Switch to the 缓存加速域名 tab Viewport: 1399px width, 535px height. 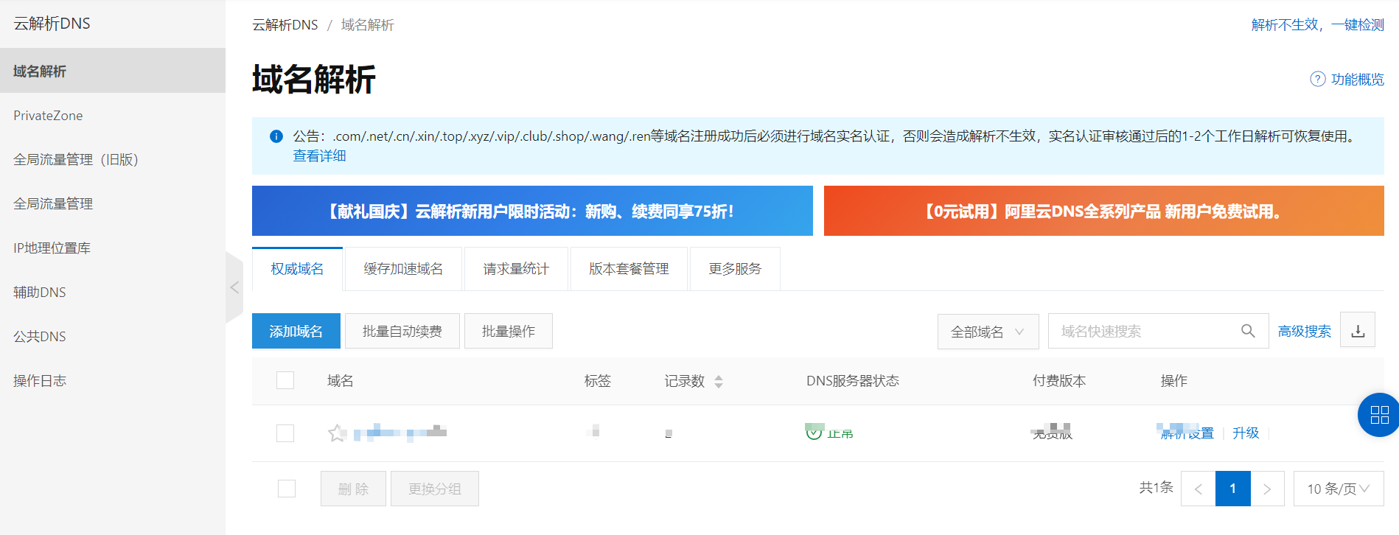pos(403,269)
